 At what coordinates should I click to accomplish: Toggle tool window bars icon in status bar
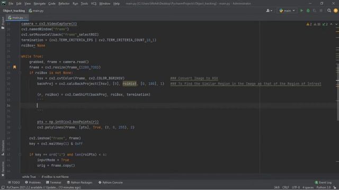3,188
